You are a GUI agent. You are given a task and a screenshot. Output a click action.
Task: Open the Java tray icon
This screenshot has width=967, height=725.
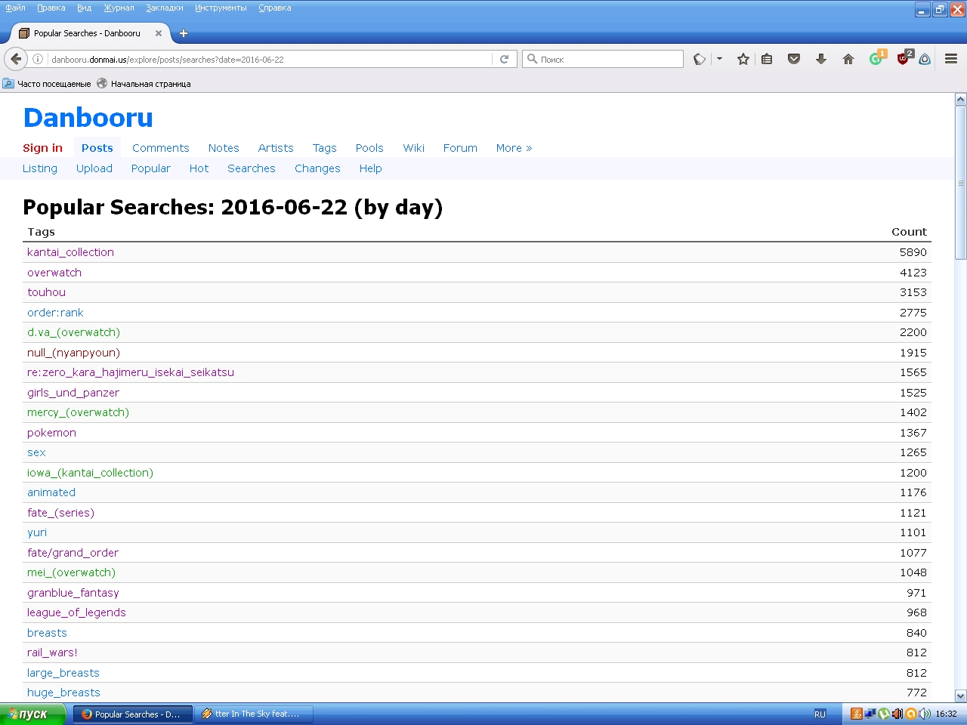(857, 714)
